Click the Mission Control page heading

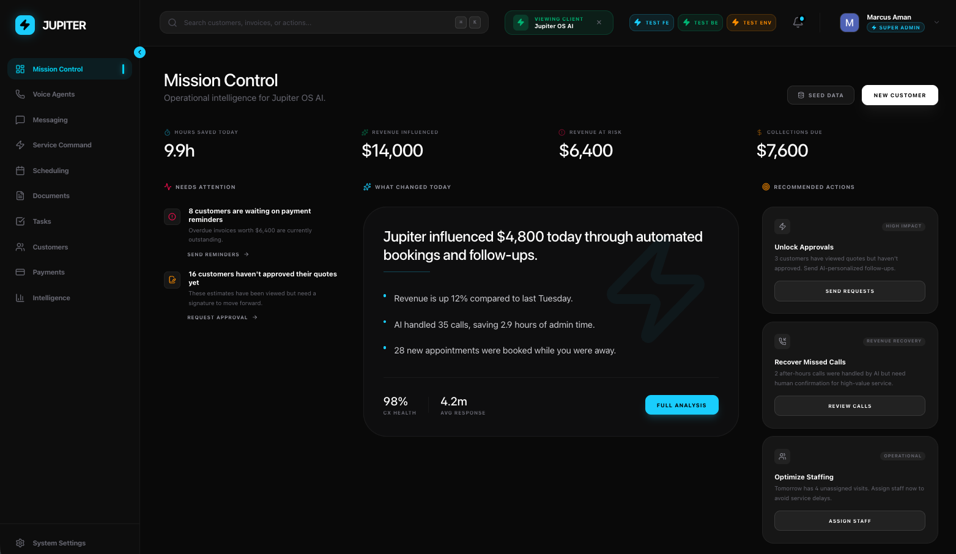point(221,80)
